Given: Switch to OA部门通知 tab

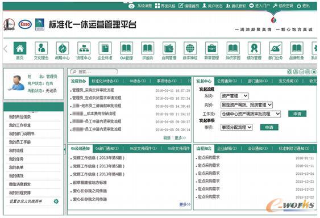Looking at the screenshot, I should point(107,149).
